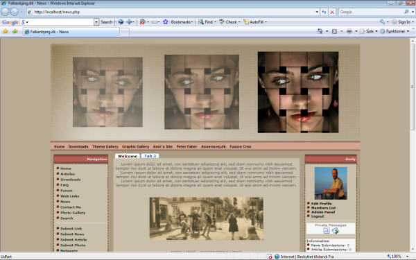
Task: Click the blue plus icon in Google toolbar
Action: pyautogui.click(x=129, y=21)
